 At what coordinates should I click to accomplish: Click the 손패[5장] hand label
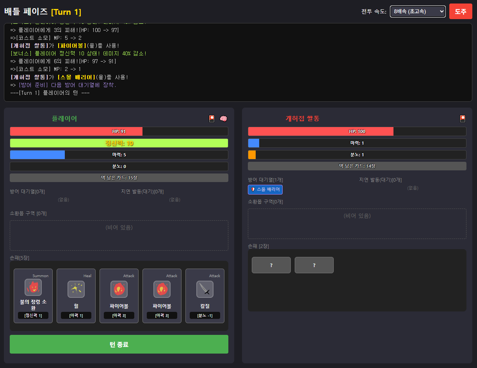20,258
